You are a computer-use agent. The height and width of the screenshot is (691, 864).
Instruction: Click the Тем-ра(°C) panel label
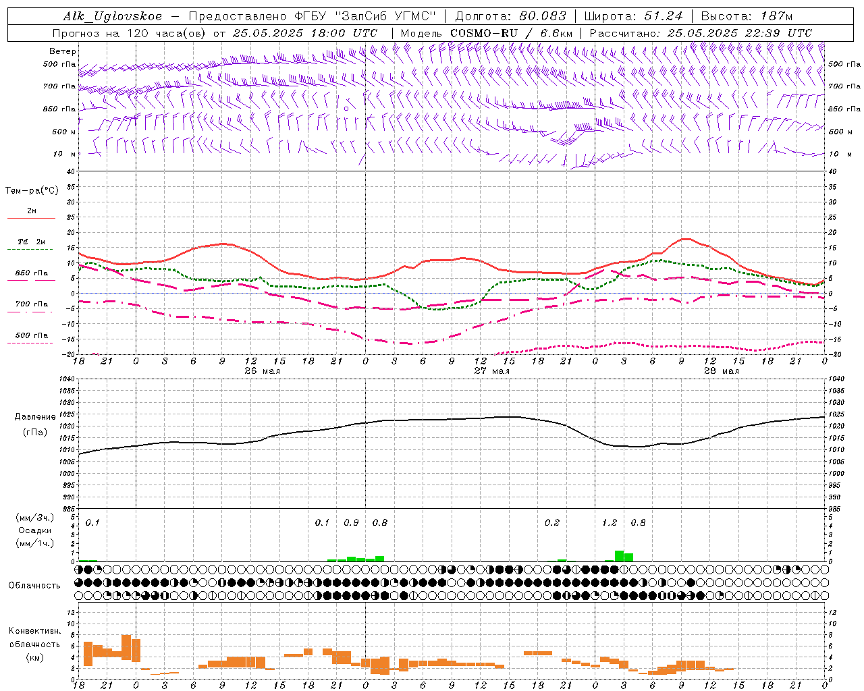tap(32, 191)
